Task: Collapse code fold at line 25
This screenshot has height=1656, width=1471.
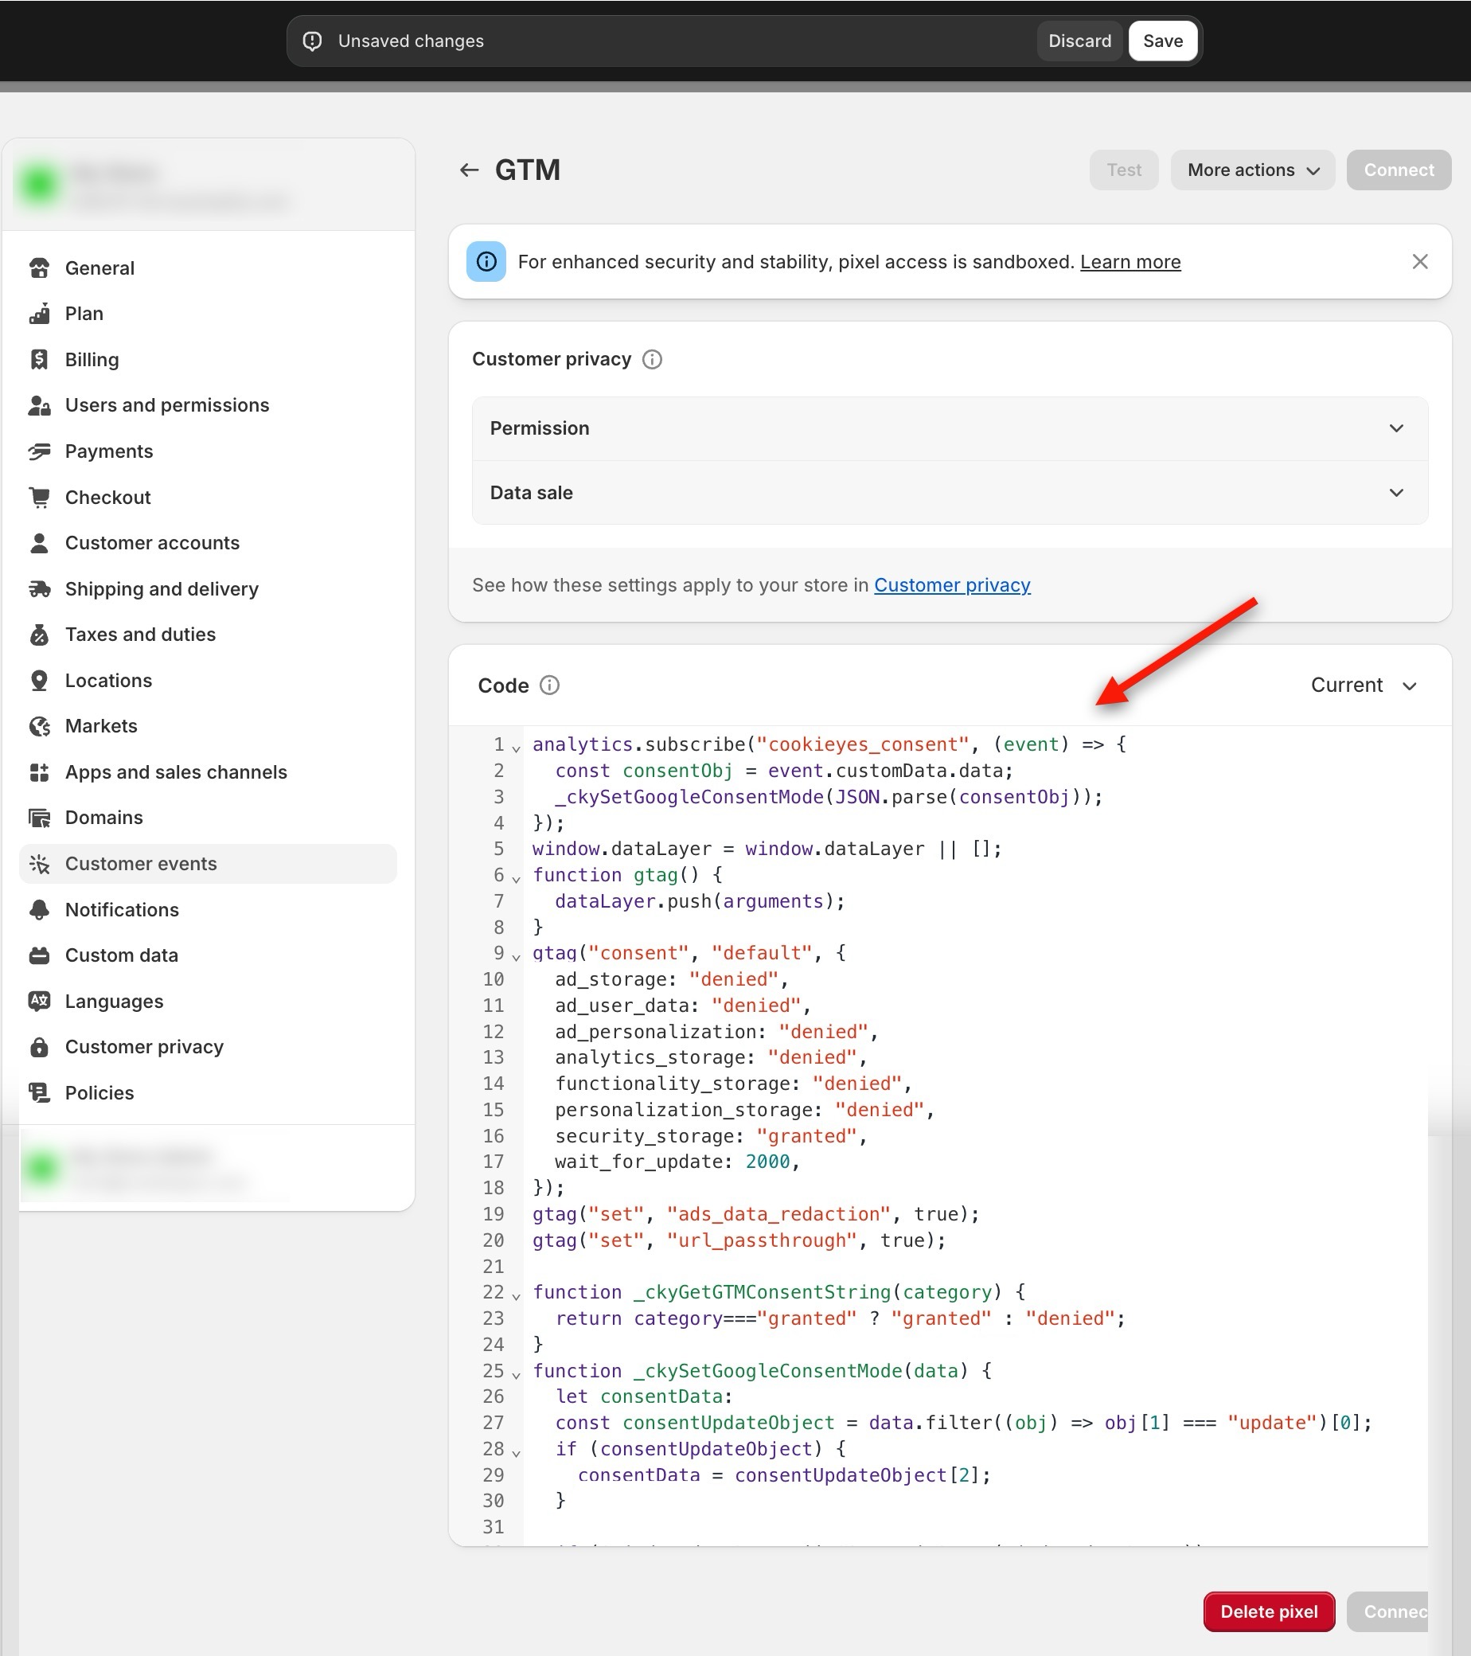Action: click(516, 1374)
